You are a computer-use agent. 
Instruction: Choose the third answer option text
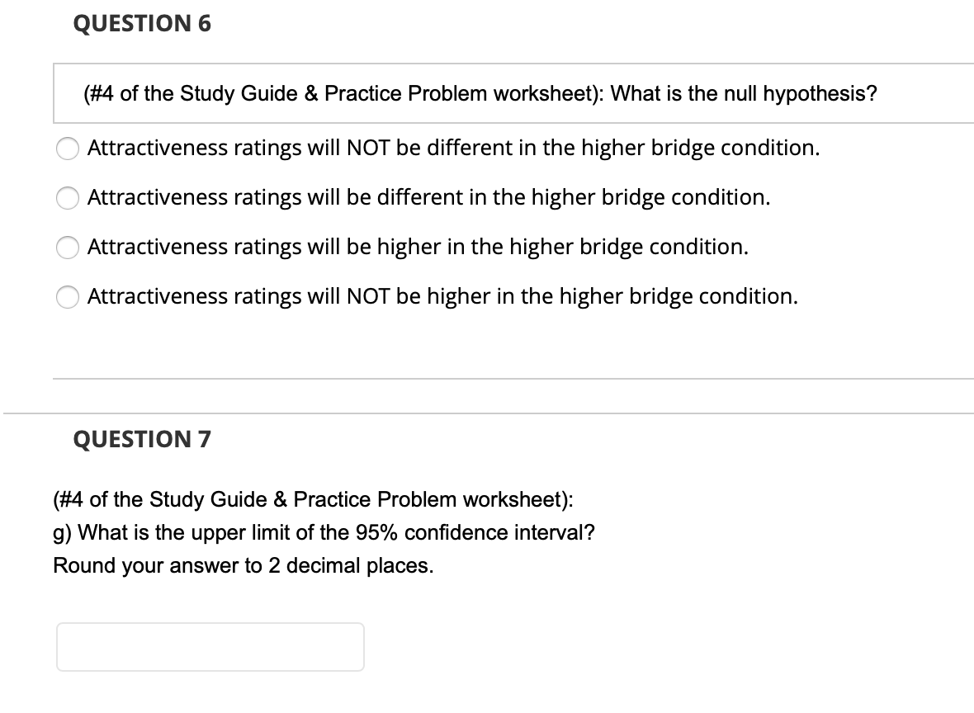pos(418,248)
